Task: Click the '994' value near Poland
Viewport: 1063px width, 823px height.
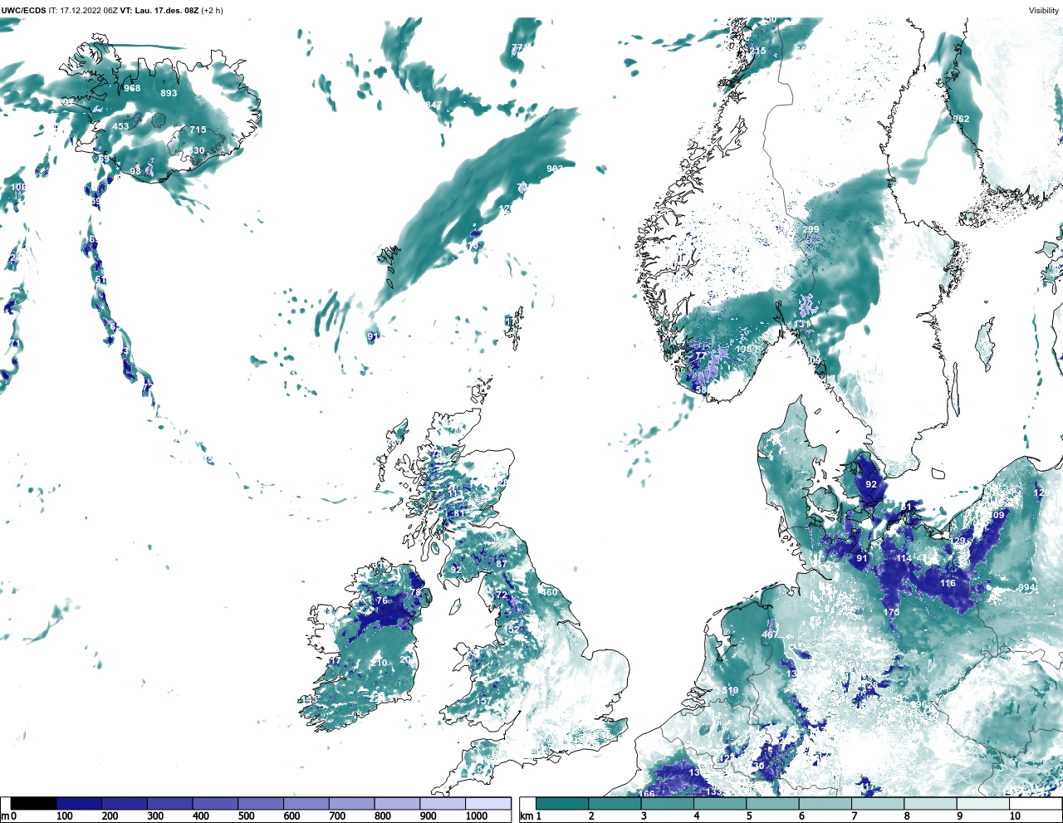Action: pos(1027,587)
